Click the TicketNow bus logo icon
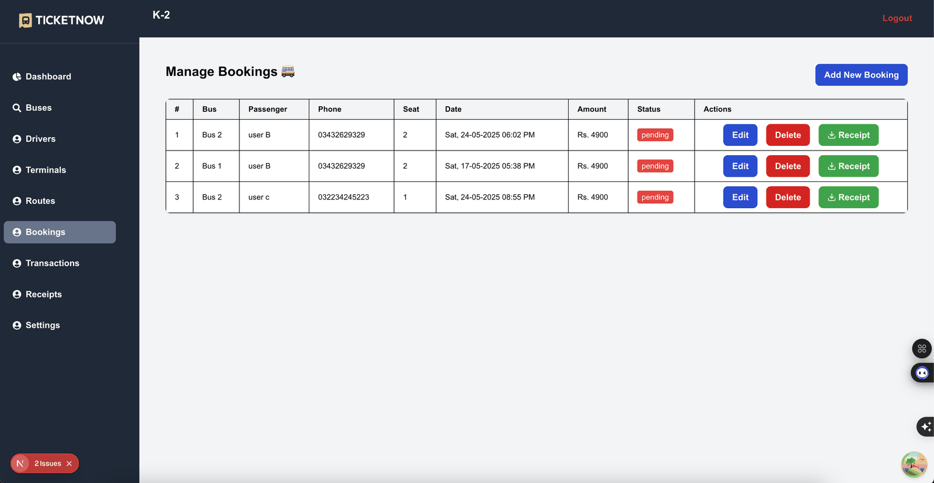Viewport: 934px width, 483px height. coord(25,20)
